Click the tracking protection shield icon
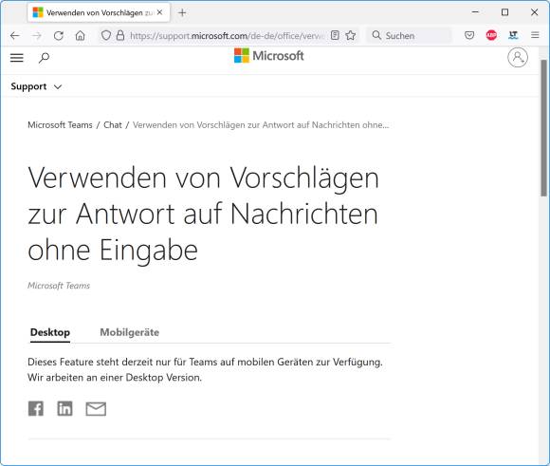Image resolution: width=550 pixels, height=466 pixels. 106,35
